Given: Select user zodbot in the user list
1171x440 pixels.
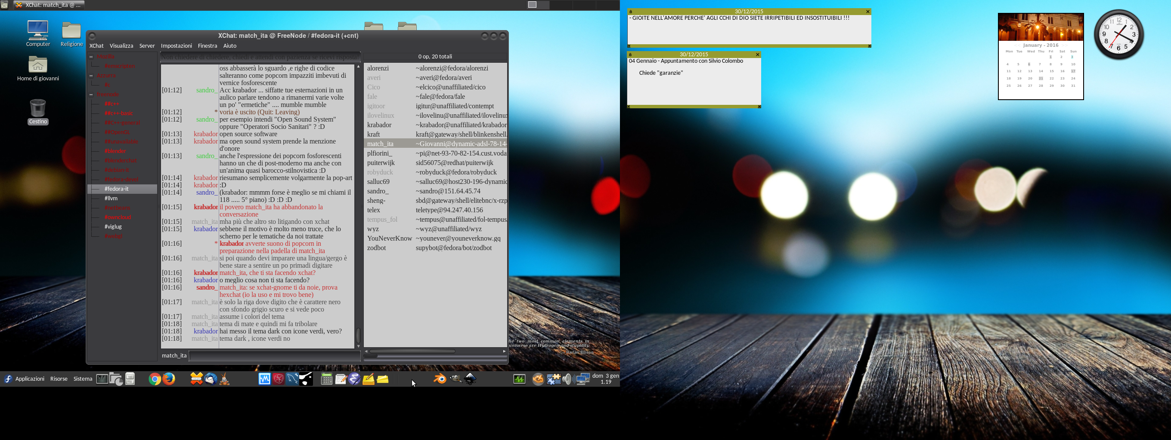Looking at the screenshot, I should [x=436, y=248].
